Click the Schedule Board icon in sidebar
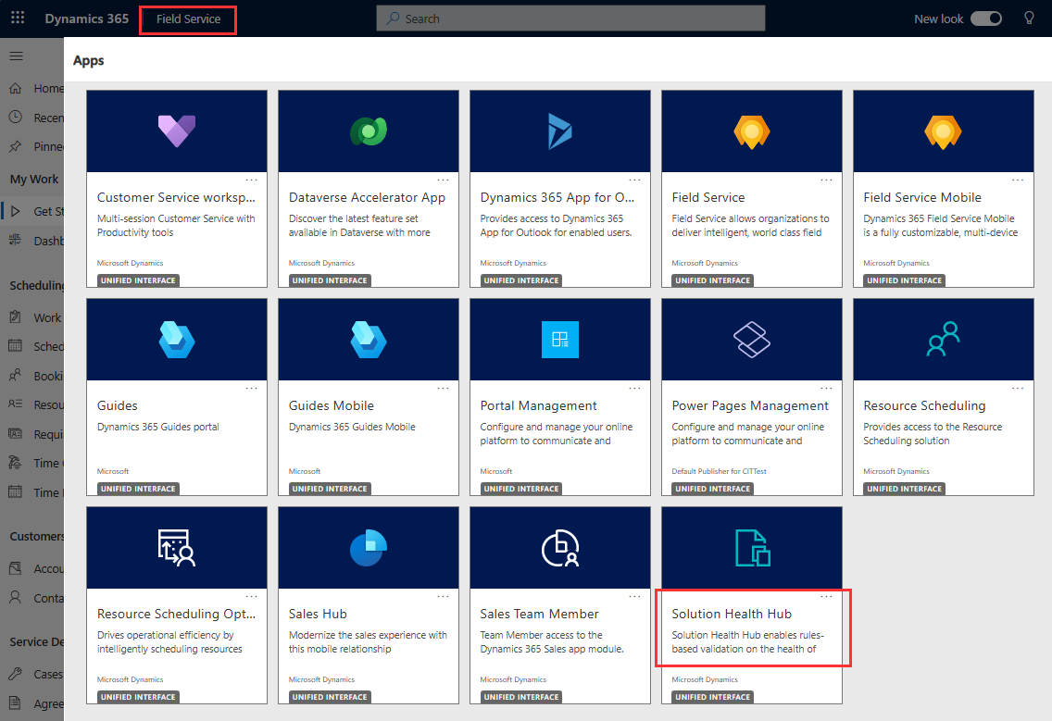 (16, 346)
